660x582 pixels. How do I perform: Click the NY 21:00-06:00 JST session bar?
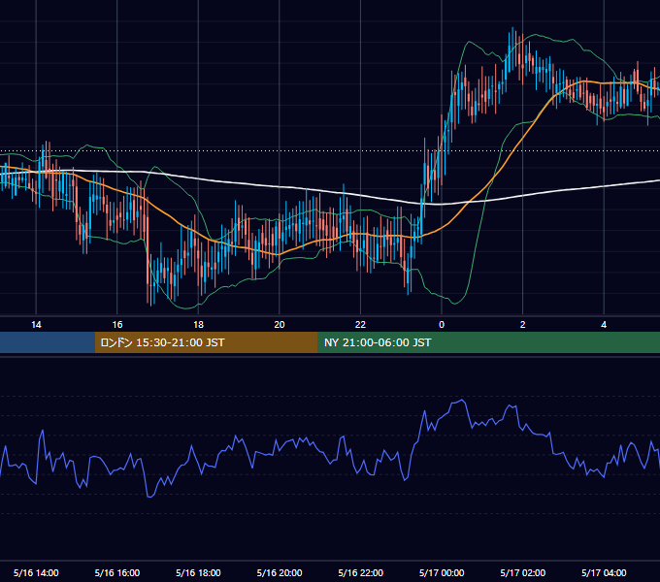pyautogui.click(x=488, y=342)
